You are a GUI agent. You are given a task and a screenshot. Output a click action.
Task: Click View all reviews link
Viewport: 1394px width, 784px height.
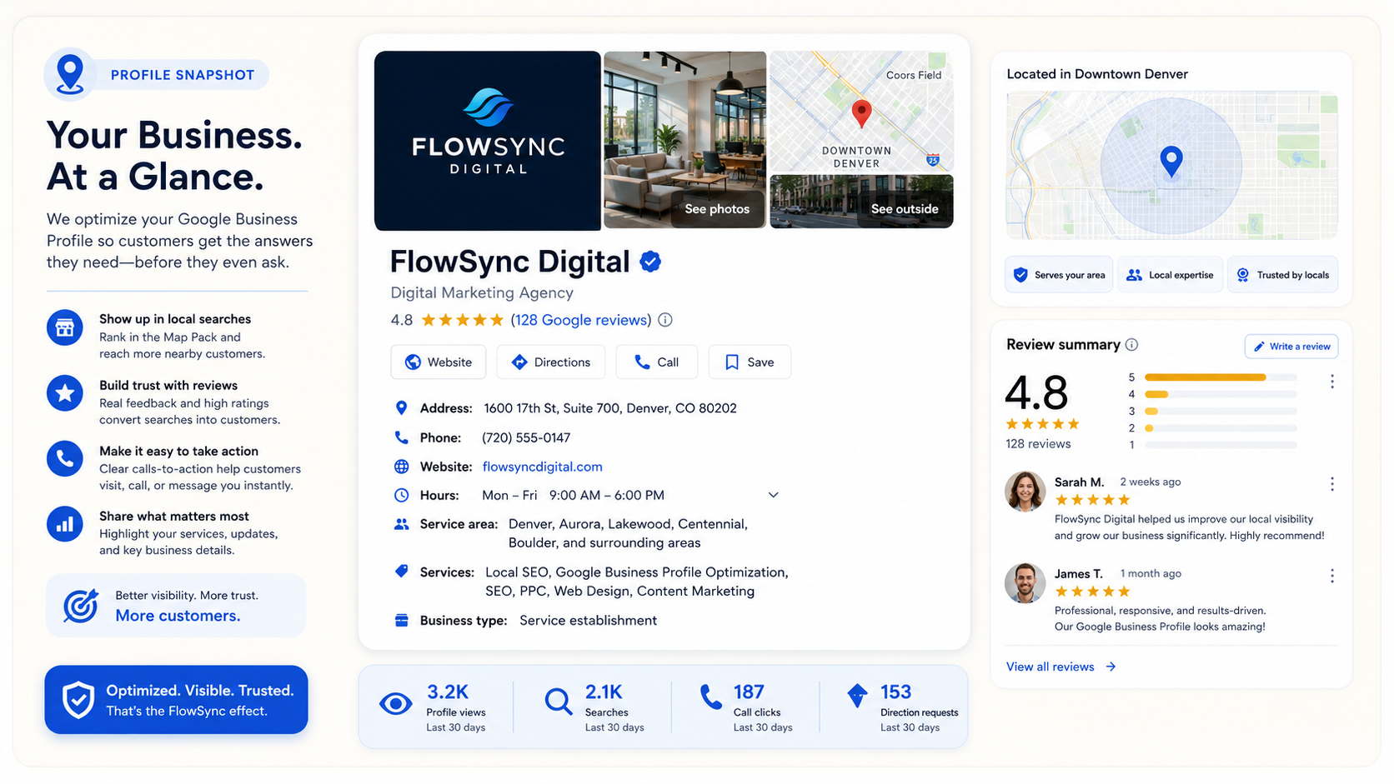pos(1061,667)
